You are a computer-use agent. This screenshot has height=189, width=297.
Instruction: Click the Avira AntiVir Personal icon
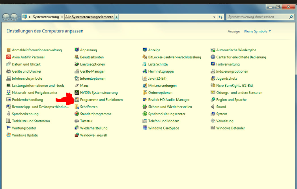[x=9, y=57]
